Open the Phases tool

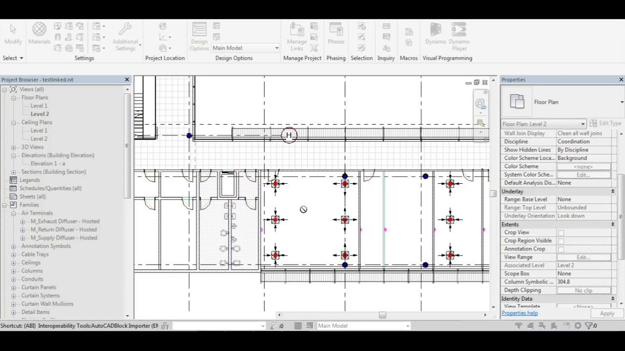[336, 34]
